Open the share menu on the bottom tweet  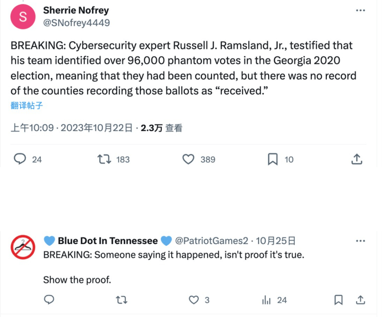pyautogui.click(x=360, y=300)
